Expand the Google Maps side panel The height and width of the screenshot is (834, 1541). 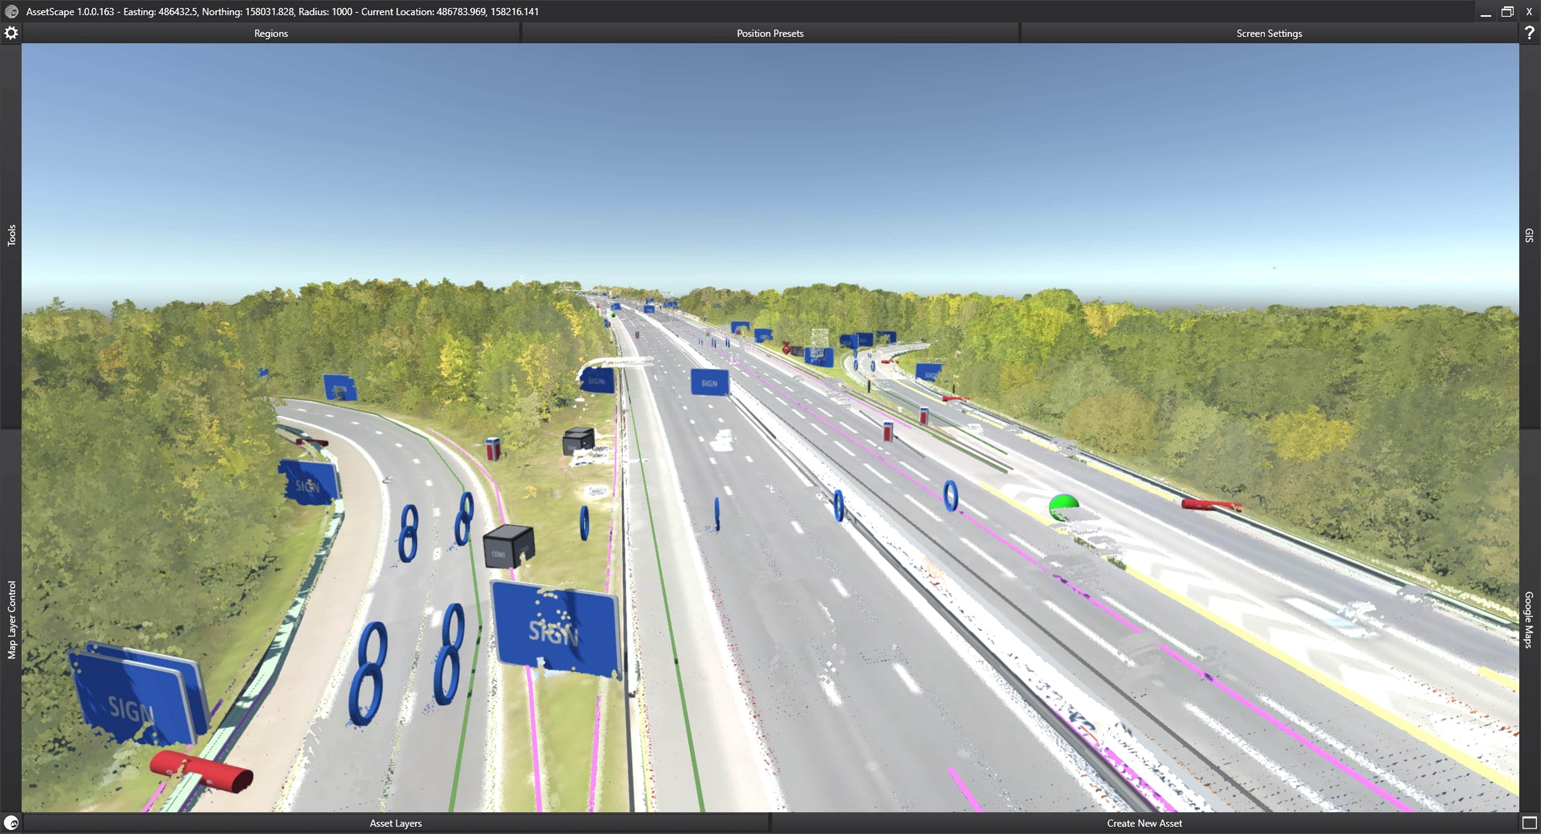click(x=1529, y=619)
